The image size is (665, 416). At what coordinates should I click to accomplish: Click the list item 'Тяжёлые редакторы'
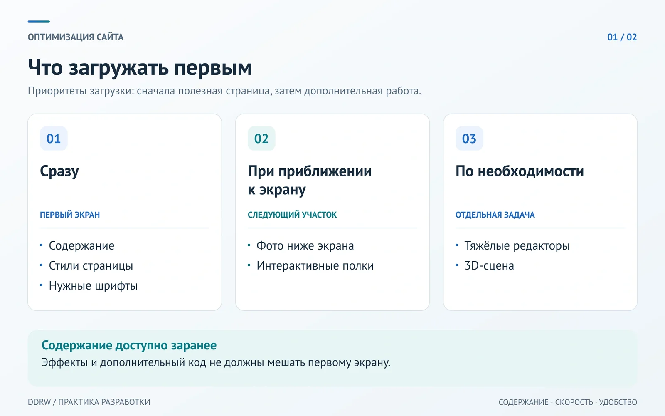point(517,245)
